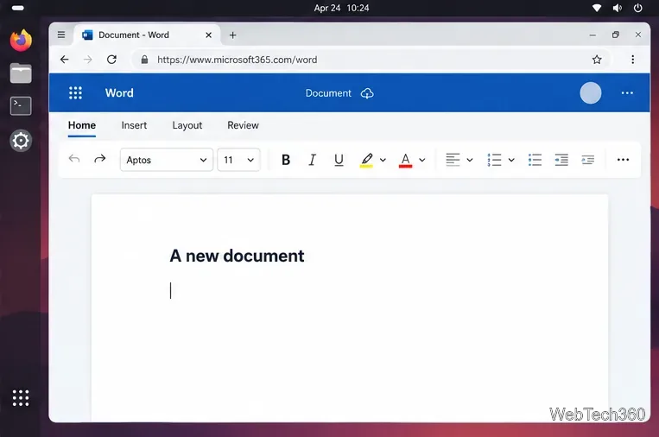The height and width of the screenshot is (437, 659).
Task: Click the lock site info icon
Action: (144, 60)
